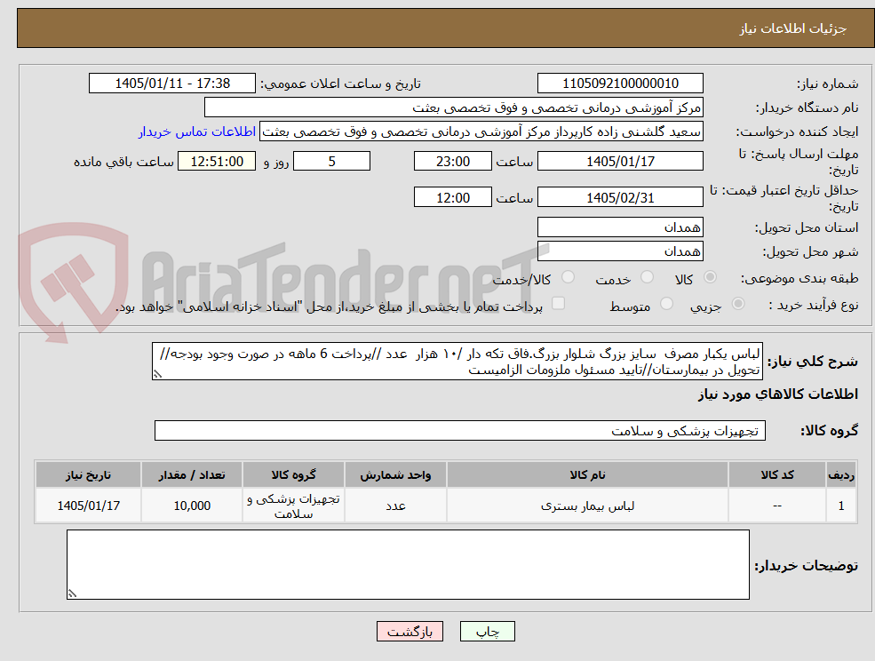Click the need number field 1105092100000010
Image resolution: width=875 pixels, height=661 pixels.
click(620, 84)
